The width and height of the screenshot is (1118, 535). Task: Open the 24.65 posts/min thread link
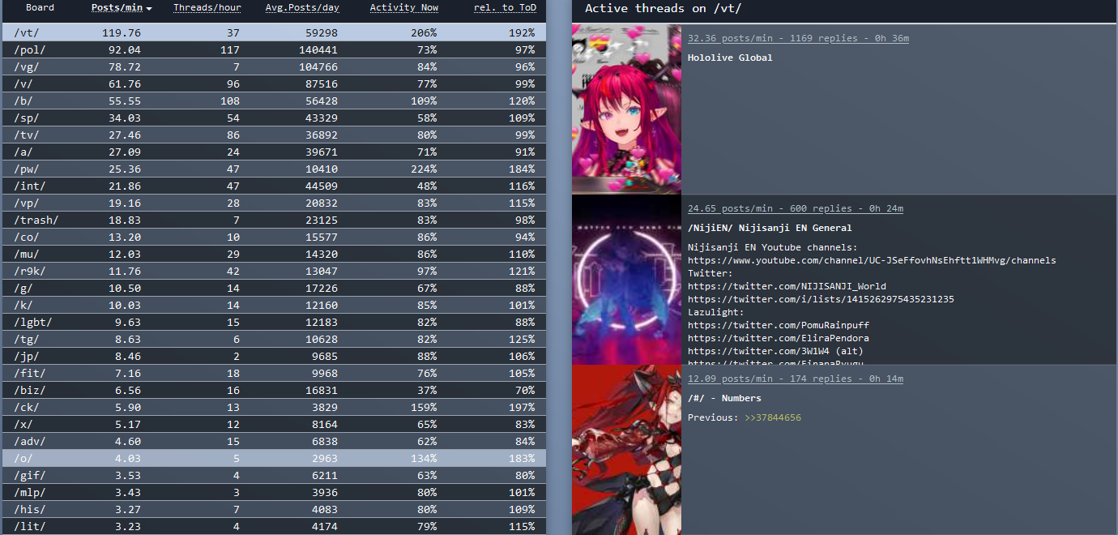pos(796,209)
